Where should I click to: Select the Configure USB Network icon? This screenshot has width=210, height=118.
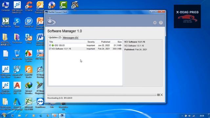coord(6,88)
